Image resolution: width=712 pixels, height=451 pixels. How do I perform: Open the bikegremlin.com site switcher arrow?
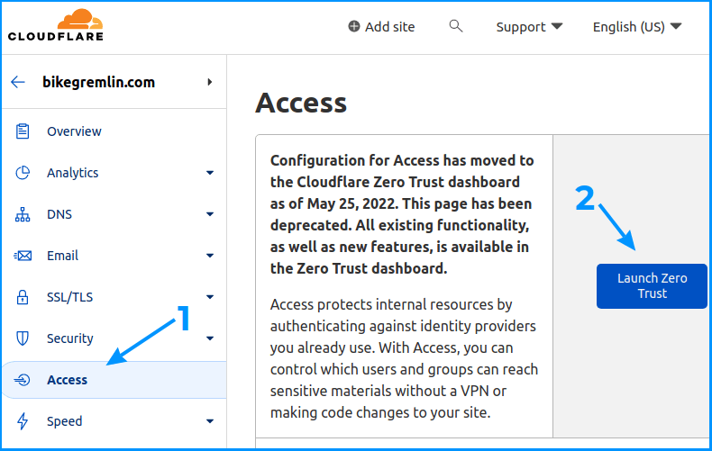point(209,82)
